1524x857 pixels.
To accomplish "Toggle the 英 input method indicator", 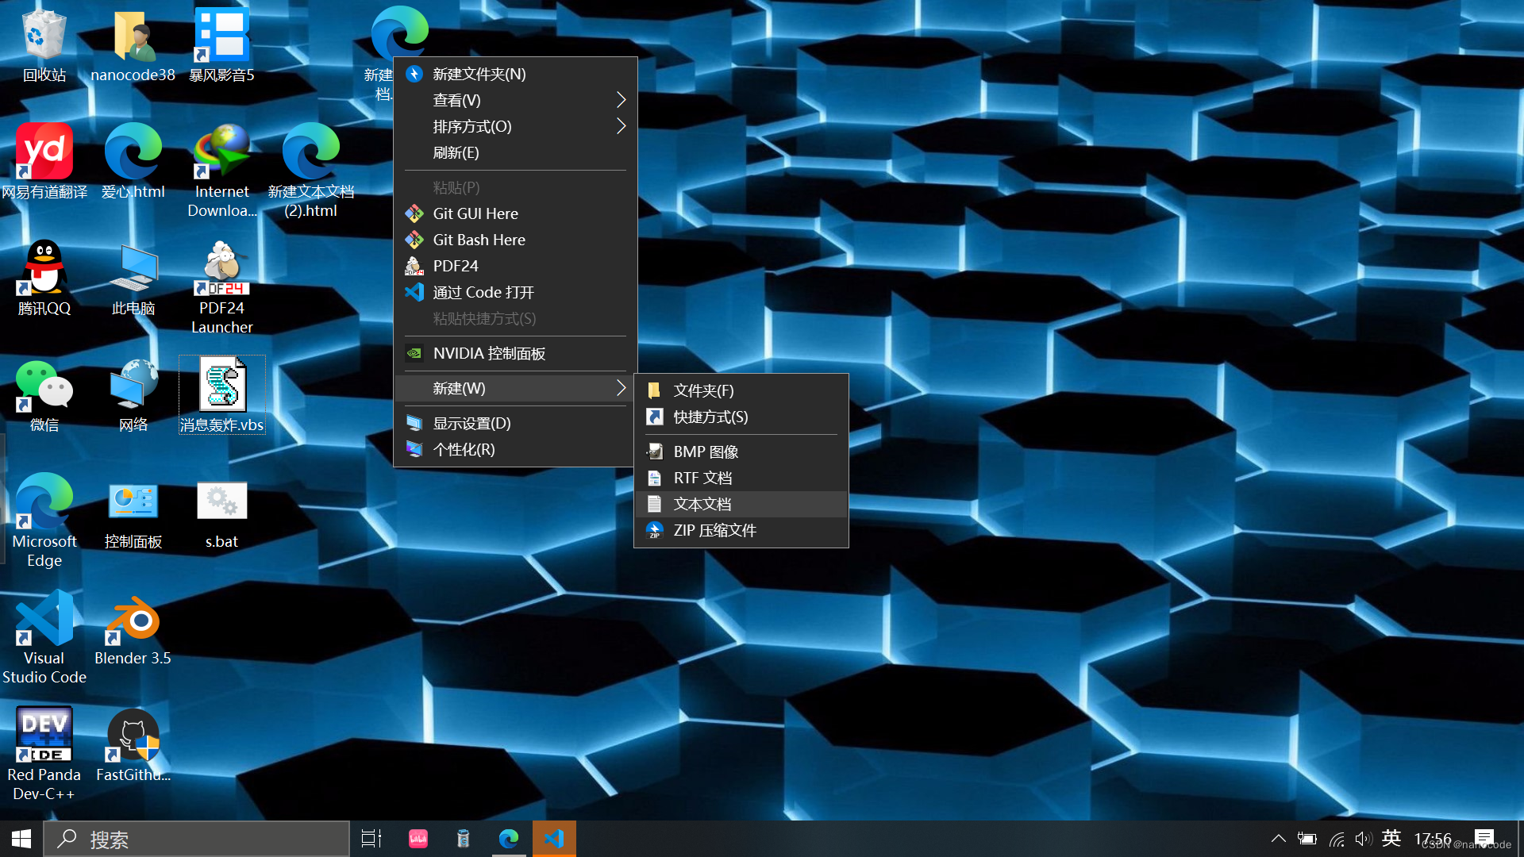I will 1391,839.
